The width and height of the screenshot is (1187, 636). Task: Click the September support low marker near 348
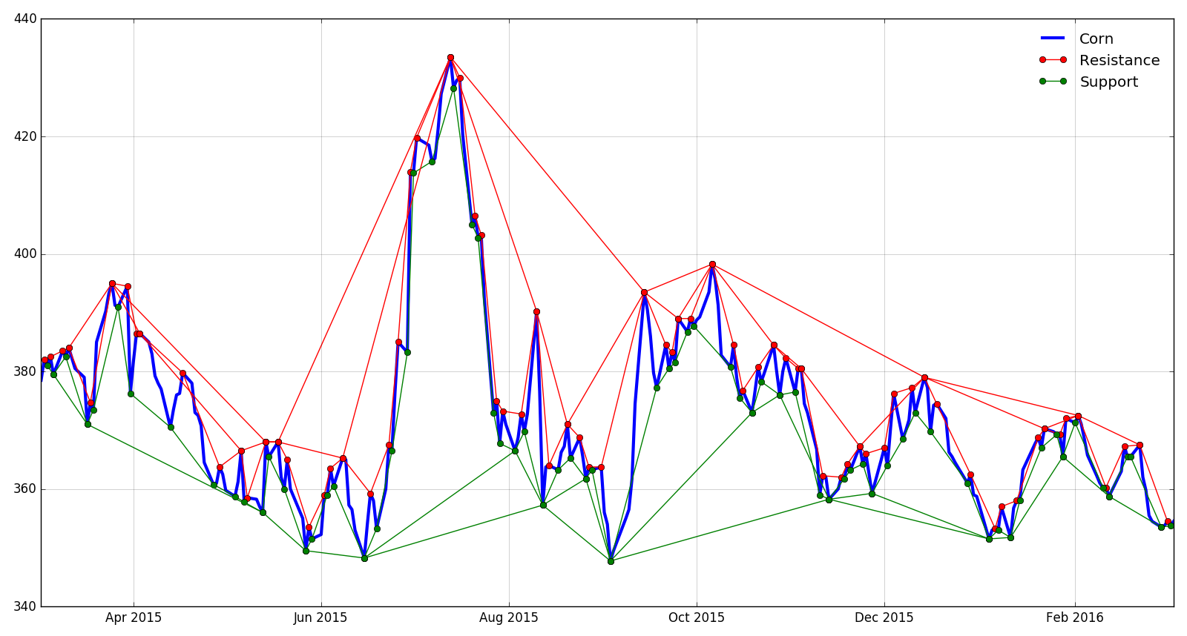click(611, 561)
